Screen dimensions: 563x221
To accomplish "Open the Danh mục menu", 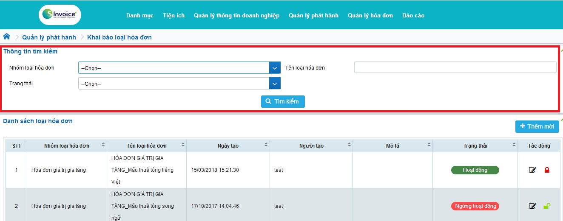I will click(x=140, y=15).
